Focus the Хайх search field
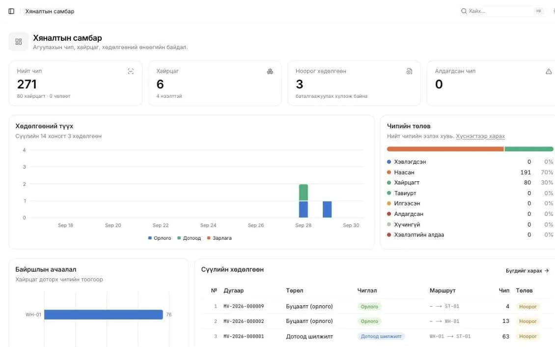 click(x=502, y=11)
